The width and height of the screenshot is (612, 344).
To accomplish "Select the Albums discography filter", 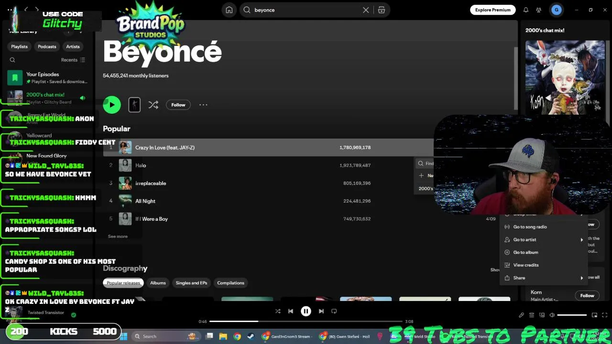I will [158, 283].
